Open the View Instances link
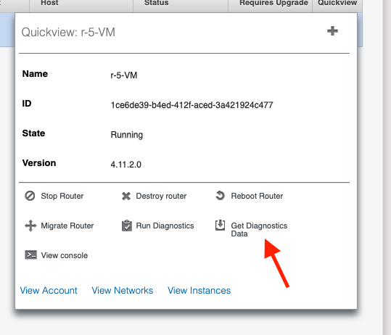391x335 pixels. tap(199, 291)
